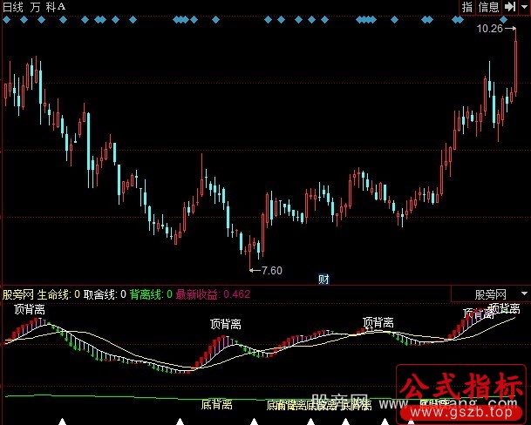Click the leftmost blue diamond info marker
Image resolution: width=531 pixels, height=425 pixels.
click(9, 18)
